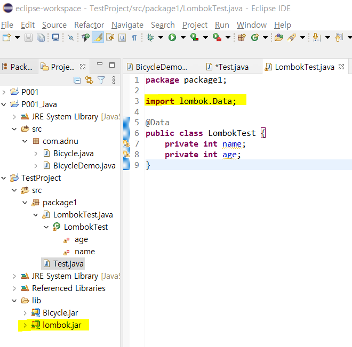
Task: Open External Tools dropdown arrow
Action: point(228,37)
